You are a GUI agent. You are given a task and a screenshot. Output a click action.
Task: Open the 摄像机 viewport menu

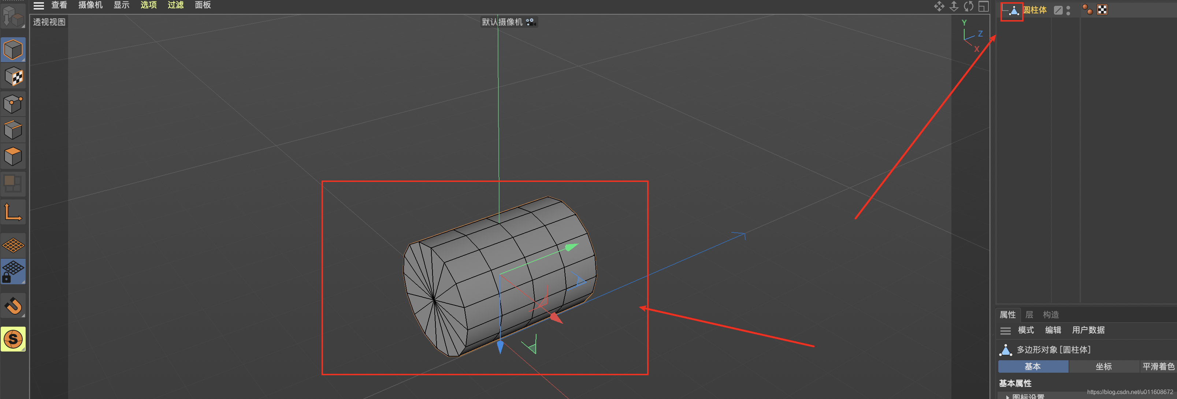click(x=90, y=5)
